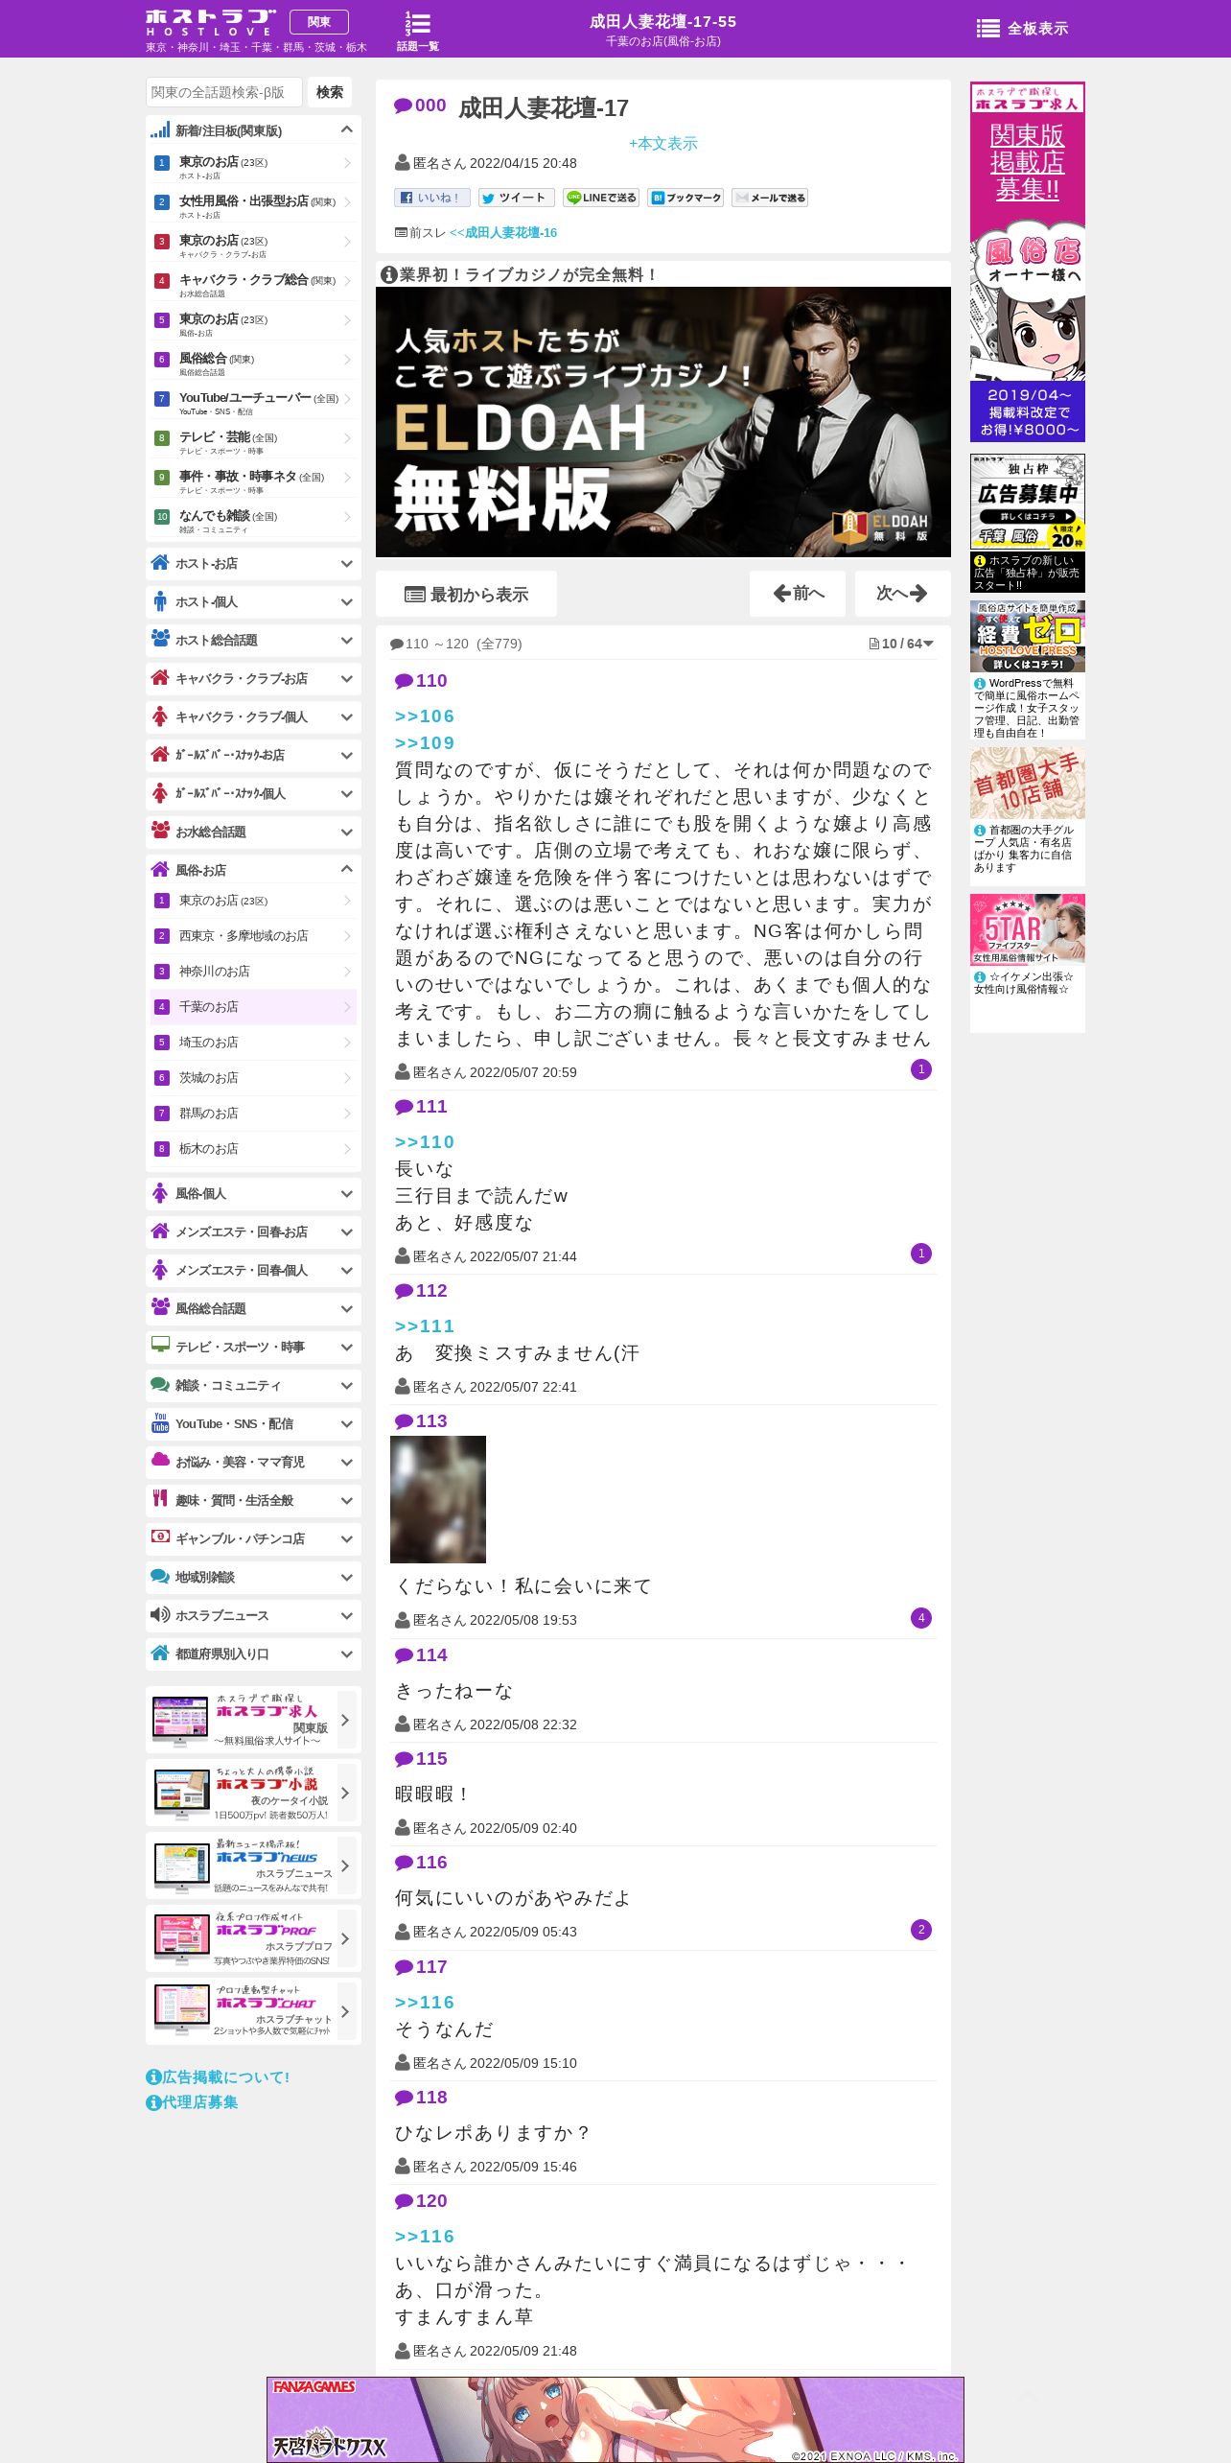Click the 関東版掲載店募集 ad banner
Screen dimensions: 1231x2463
1027,261
